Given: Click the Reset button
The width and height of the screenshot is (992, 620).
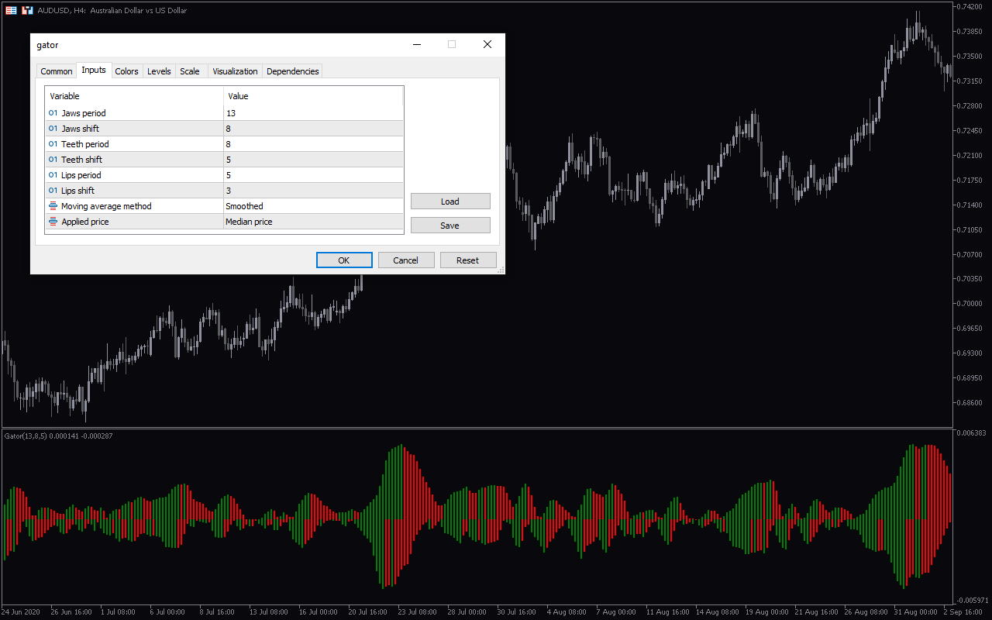Looking at the screenshot, I should 468,260.
